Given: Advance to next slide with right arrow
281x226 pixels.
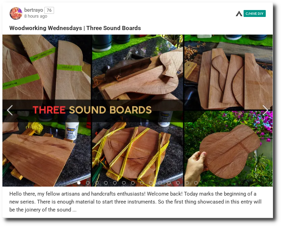Looking at the screenshot, I should 265,110.
